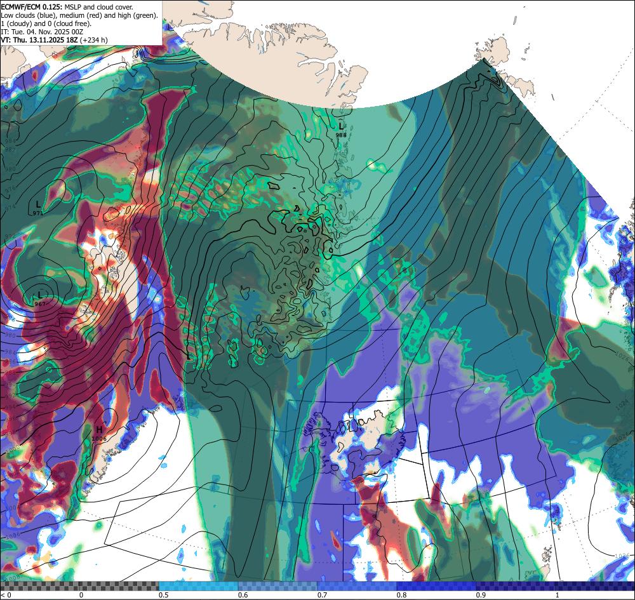Click the 'Low clouds (blue), medium (red)' legend line
This screenshot has width=635, height=600.
click(x=79, y=15)
